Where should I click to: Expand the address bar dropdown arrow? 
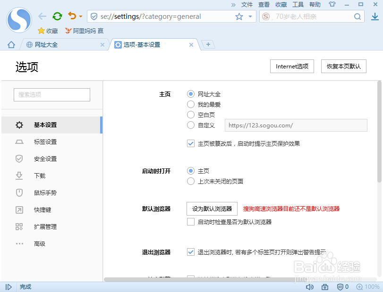[x=250, y=17]
